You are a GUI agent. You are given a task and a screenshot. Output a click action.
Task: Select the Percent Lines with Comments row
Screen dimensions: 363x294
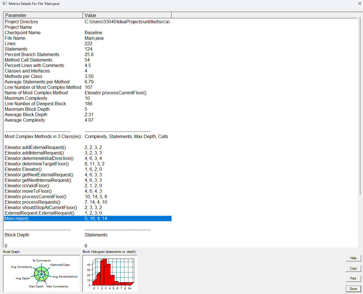(x=88, y=66)
